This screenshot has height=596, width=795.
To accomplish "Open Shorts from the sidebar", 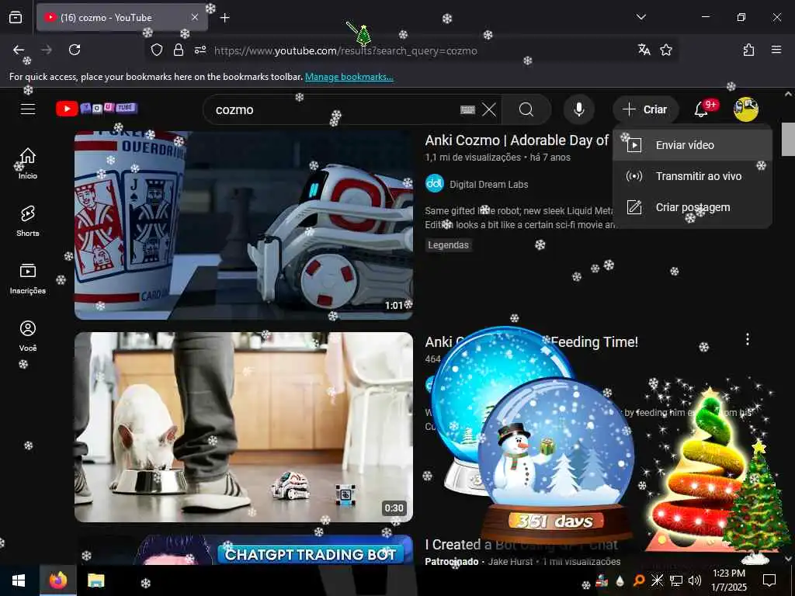I will coord(28,221).
